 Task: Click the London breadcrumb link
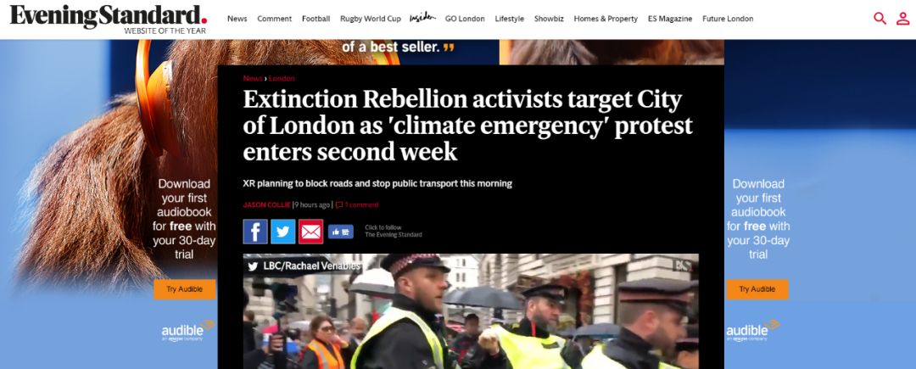click(282, 78)
